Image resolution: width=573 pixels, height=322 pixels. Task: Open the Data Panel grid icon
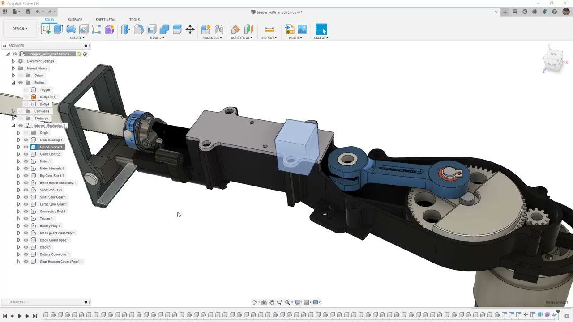(5, 12)
